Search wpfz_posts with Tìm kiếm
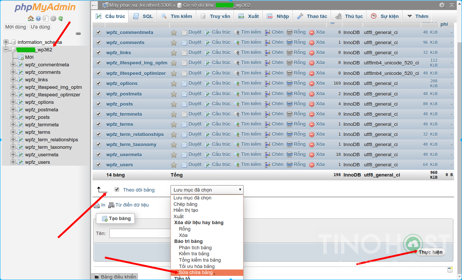 (248, 104)
